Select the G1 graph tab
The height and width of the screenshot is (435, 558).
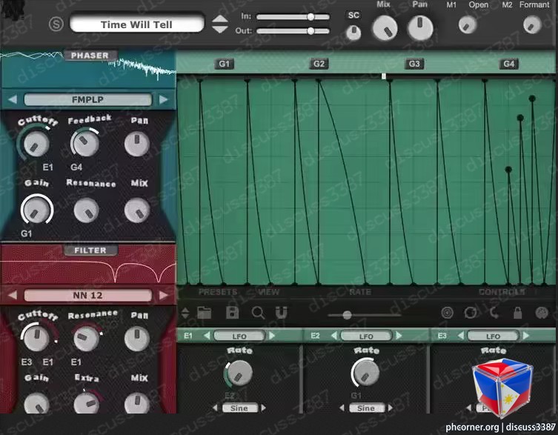point(225,64)
